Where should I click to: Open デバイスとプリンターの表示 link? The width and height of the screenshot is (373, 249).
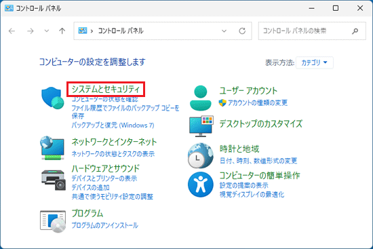point(104,178)
